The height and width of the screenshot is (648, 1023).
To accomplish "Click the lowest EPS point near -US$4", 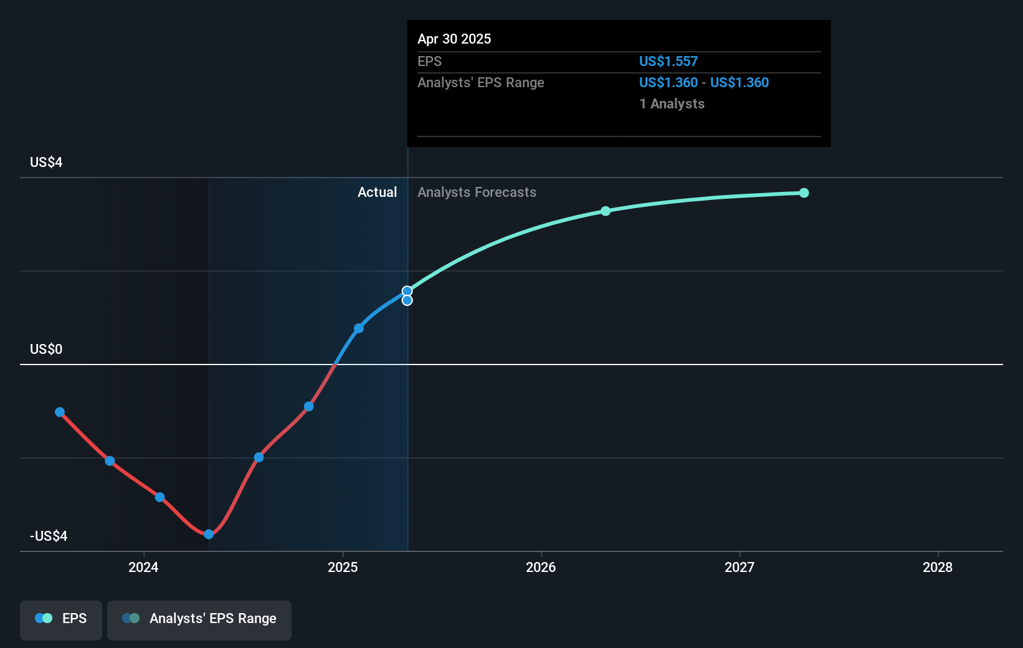I will pos(209,534).
